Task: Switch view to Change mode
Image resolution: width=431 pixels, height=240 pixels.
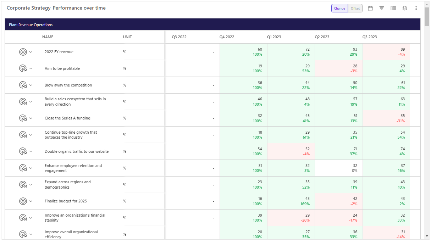Action: pyautogui.click(x=339, y=8)
